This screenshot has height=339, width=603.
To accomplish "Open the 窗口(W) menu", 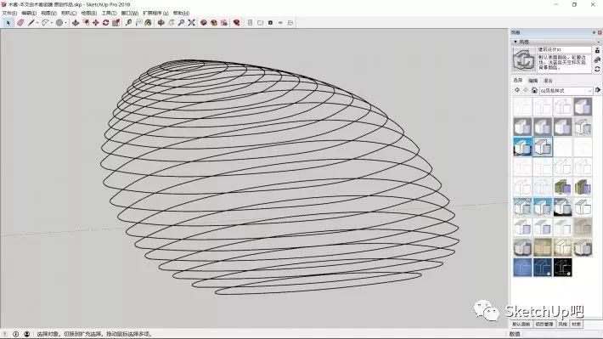I will pos(130,13).
